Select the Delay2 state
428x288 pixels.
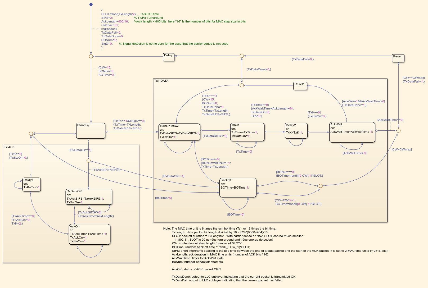tap(296, 130)
